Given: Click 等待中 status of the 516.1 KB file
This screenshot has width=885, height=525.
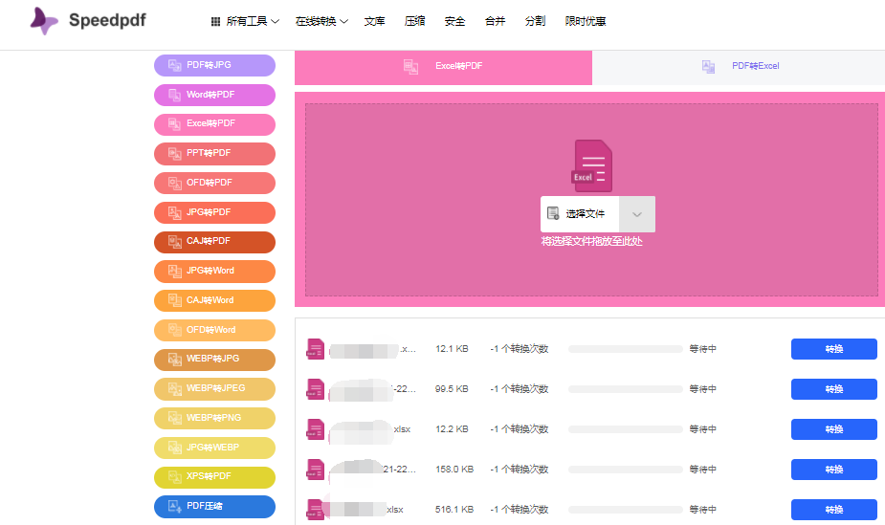Looking at the screenshot, I should coord(702,509).
